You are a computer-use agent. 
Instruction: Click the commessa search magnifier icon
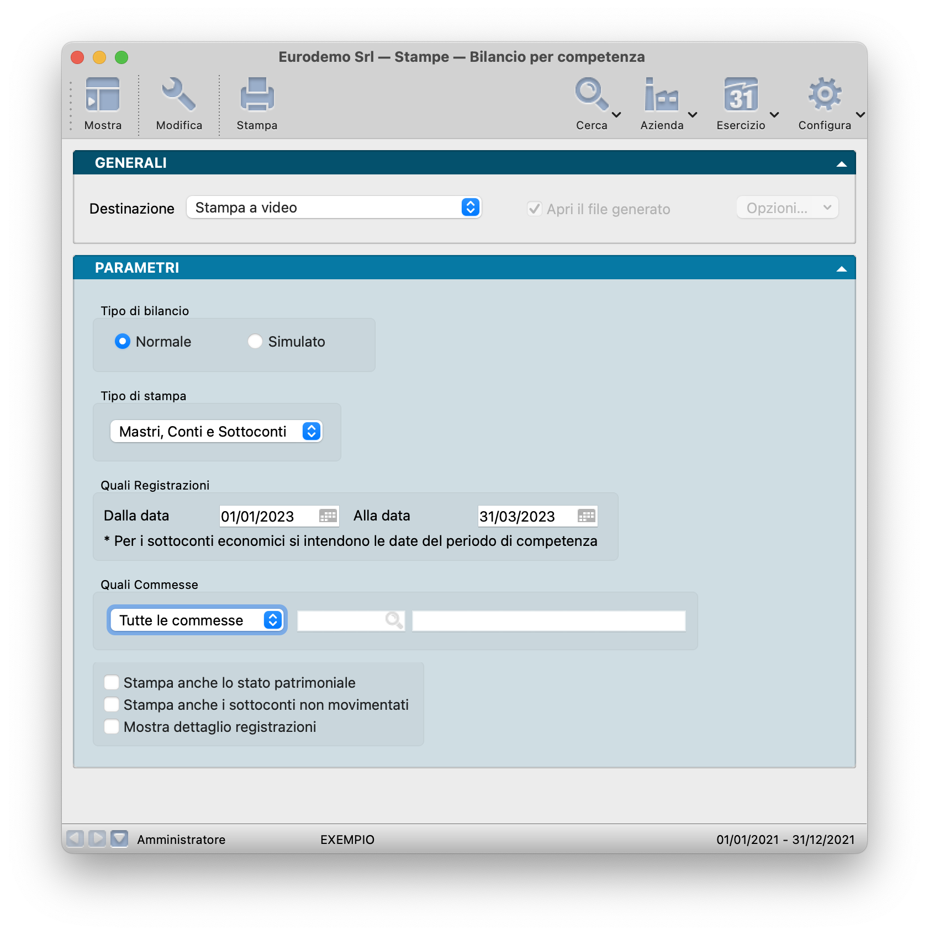click(394, 620)
